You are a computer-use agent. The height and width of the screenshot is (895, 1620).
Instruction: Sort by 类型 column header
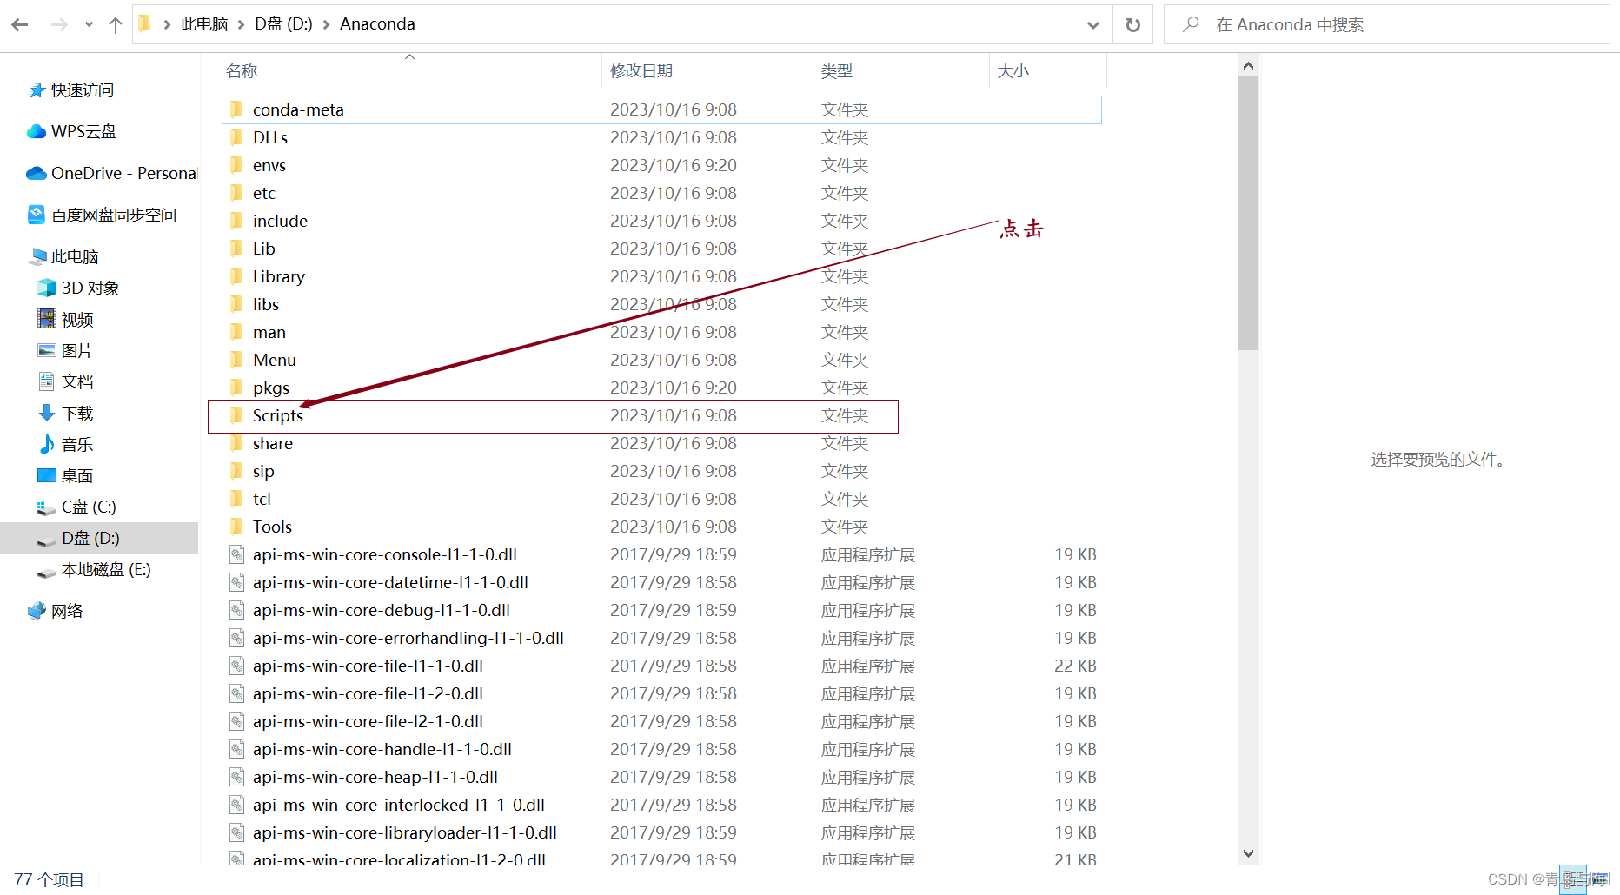837,71
